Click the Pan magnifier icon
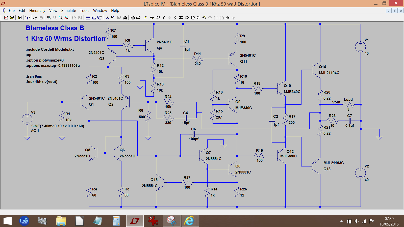 (x=55, y=18)
